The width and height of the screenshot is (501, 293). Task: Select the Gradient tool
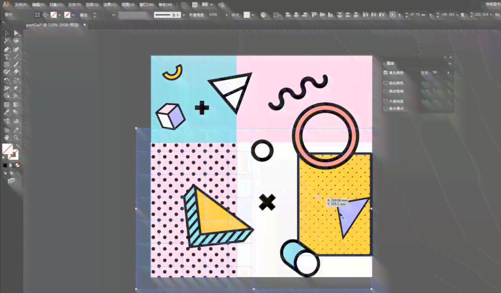(x=16, y=104)
